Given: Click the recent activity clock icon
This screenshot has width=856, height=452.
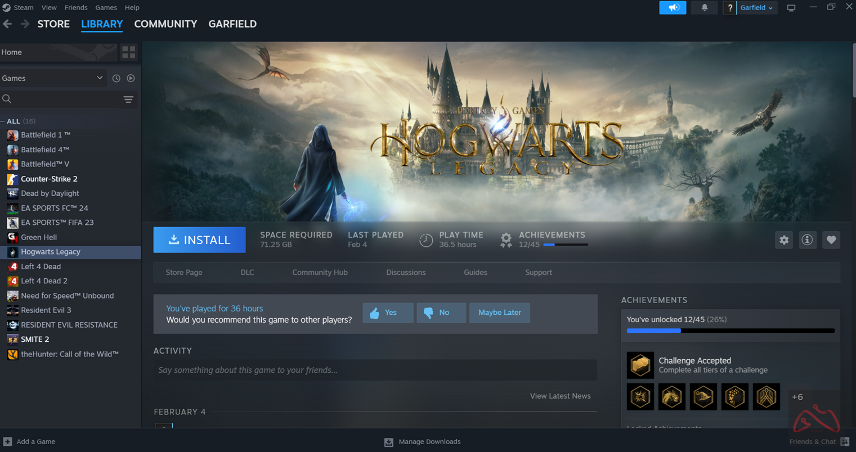Looking at the screenshot, I should [x=116, y=79].
